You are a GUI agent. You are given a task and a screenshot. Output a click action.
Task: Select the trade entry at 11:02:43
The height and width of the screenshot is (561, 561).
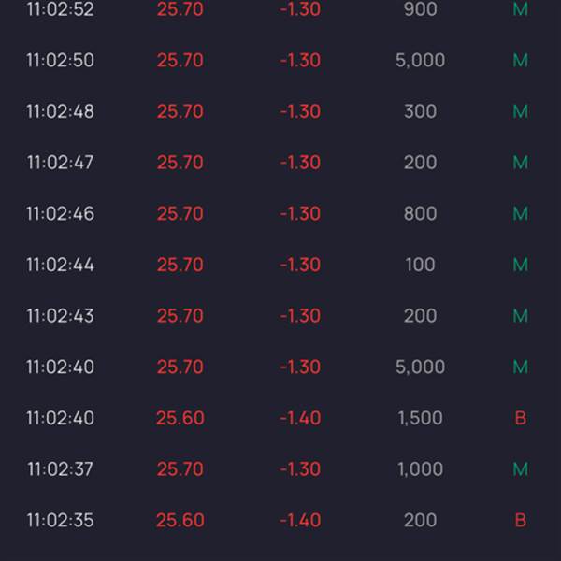tap(280, 316)
